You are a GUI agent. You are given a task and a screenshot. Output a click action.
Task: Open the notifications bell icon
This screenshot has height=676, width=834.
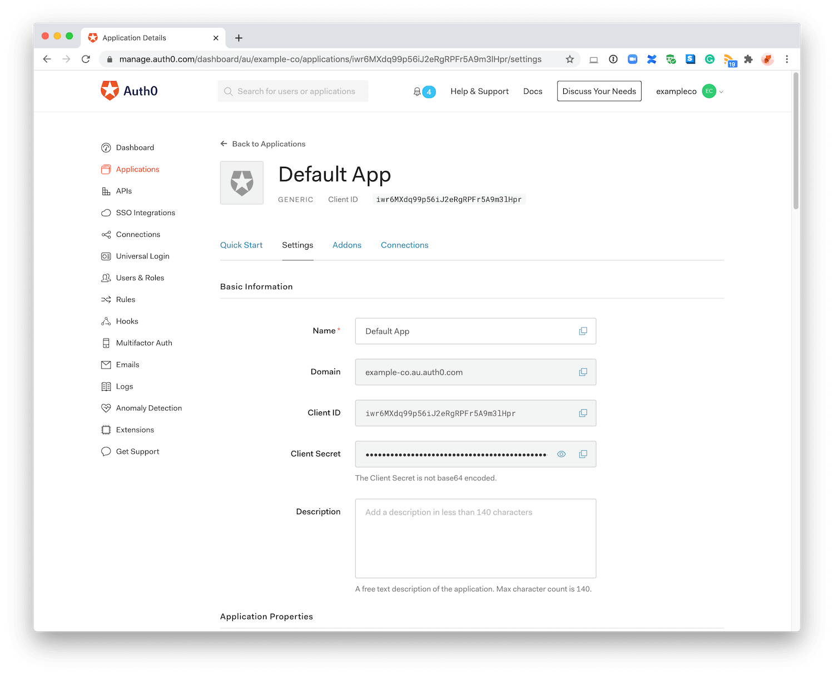click(417, 92)
